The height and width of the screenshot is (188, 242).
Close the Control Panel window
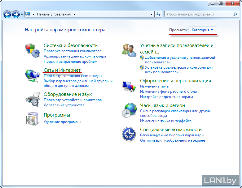tap(232, 3)
